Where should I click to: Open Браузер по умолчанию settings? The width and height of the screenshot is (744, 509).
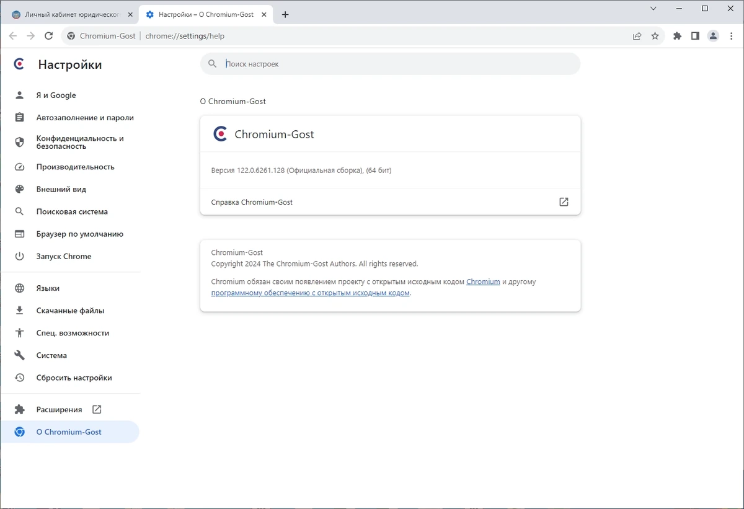70,234
